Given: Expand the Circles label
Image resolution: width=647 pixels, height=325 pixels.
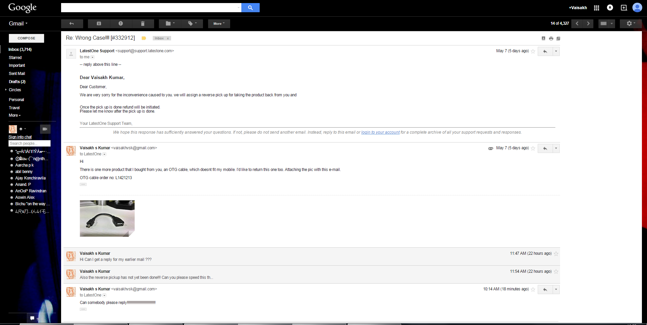Looking at the screenshot, I should tap(6, 90).
